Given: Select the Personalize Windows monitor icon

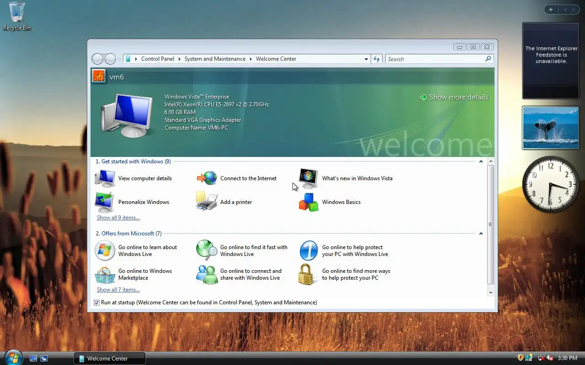Looking at the screenshot, I should click(x=105, y=202).
